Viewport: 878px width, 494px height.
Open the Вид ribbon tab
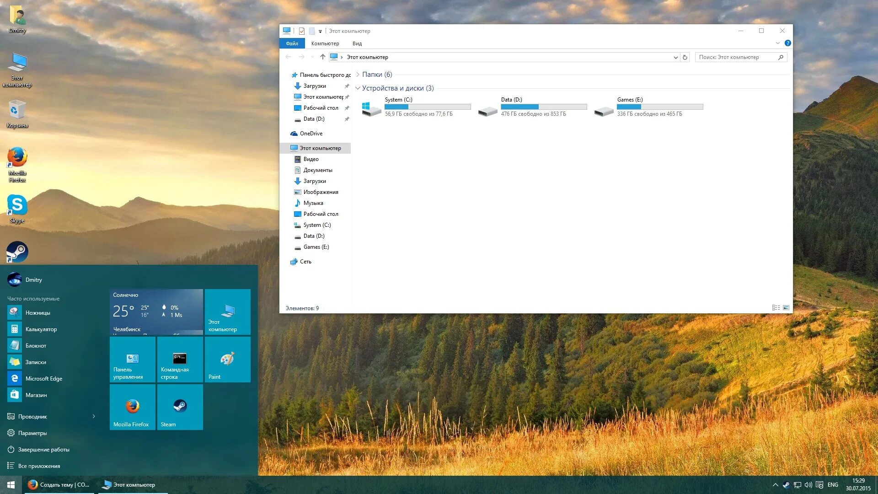(x=357, y=43)
